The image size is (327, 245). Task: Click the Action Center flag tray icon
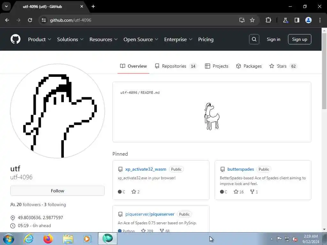(x=279, y=239)
